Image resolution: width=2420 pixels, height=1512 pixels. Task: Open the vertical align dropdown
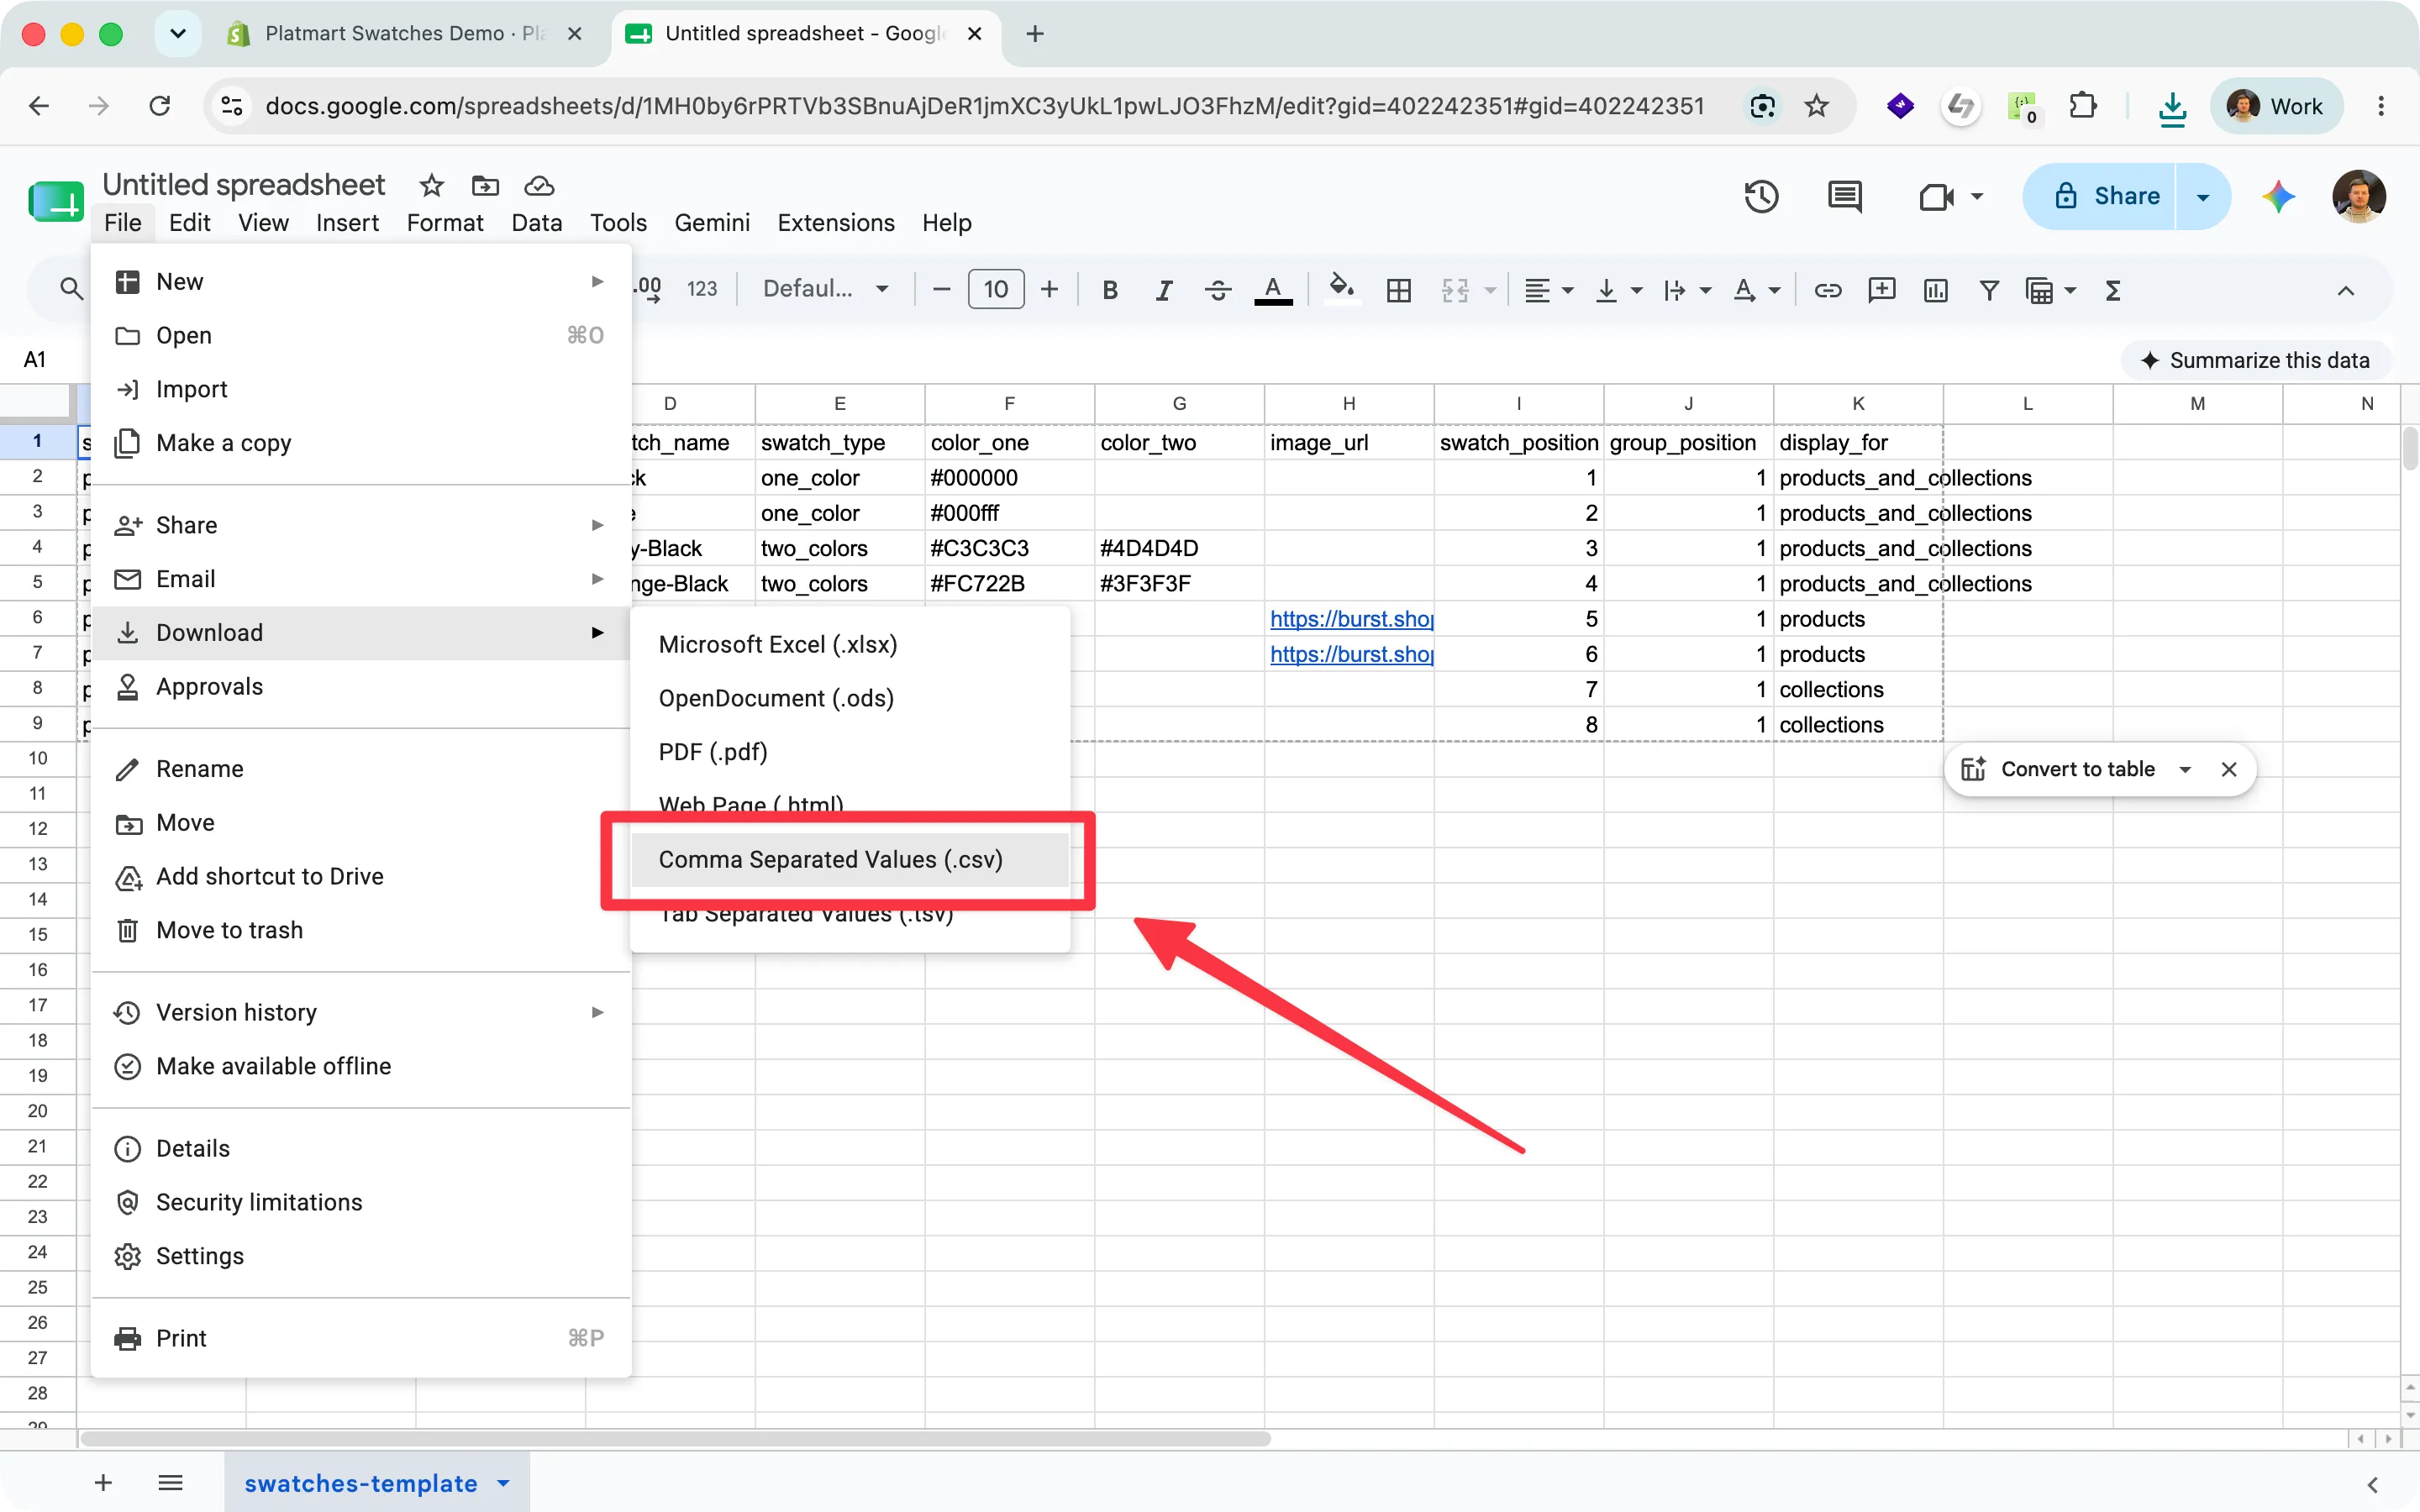coord(1619,290)
